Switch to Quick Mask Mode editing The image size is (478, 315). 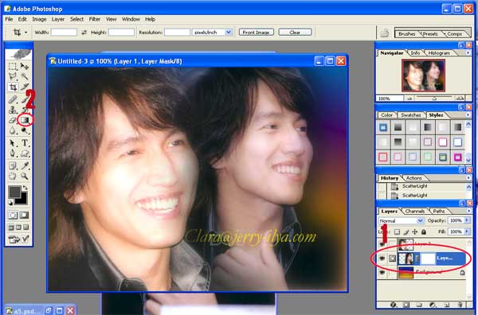[x=25, y=216]
